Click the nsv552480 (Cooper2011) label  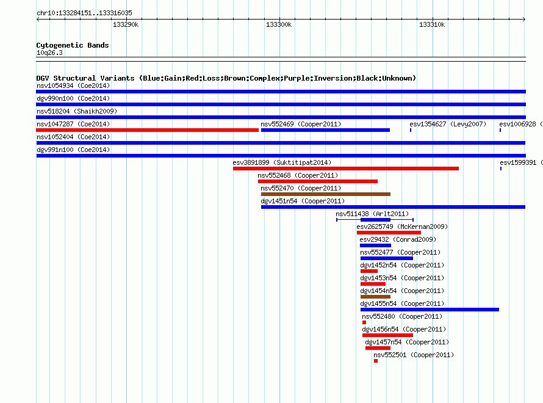point(402,316)
